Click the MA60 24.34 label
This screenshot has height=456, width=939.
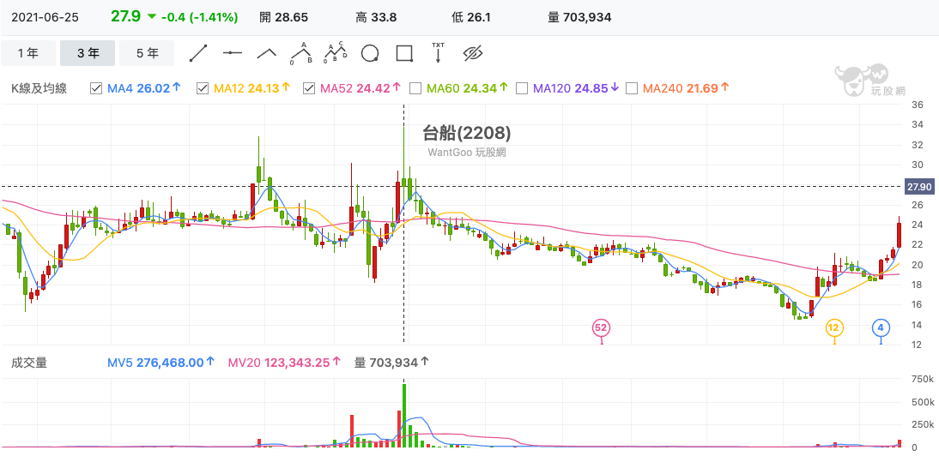point(468,88)
